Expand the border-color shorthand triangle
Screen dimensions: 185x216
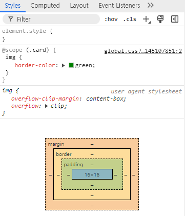pyautogui.click(x=64, y=66)
